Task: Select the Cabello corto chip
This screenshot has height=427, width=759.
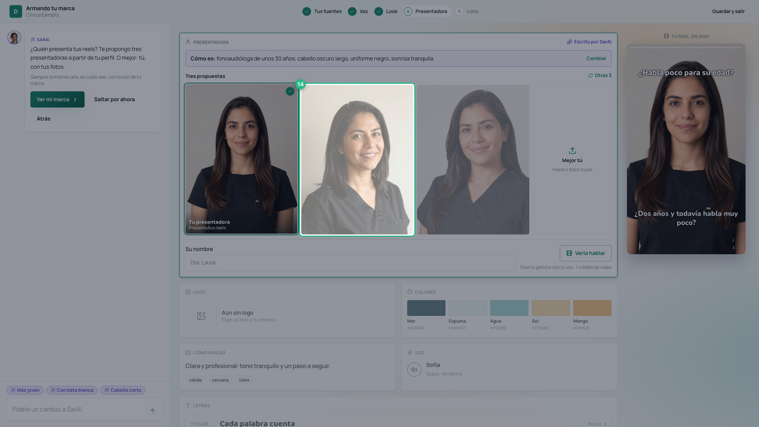Action: (123, 390)
